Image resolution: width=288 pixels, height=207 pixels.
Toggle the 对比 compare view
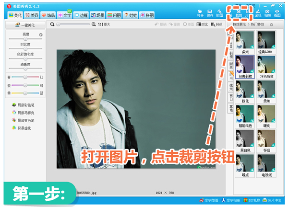coord(203,24)
